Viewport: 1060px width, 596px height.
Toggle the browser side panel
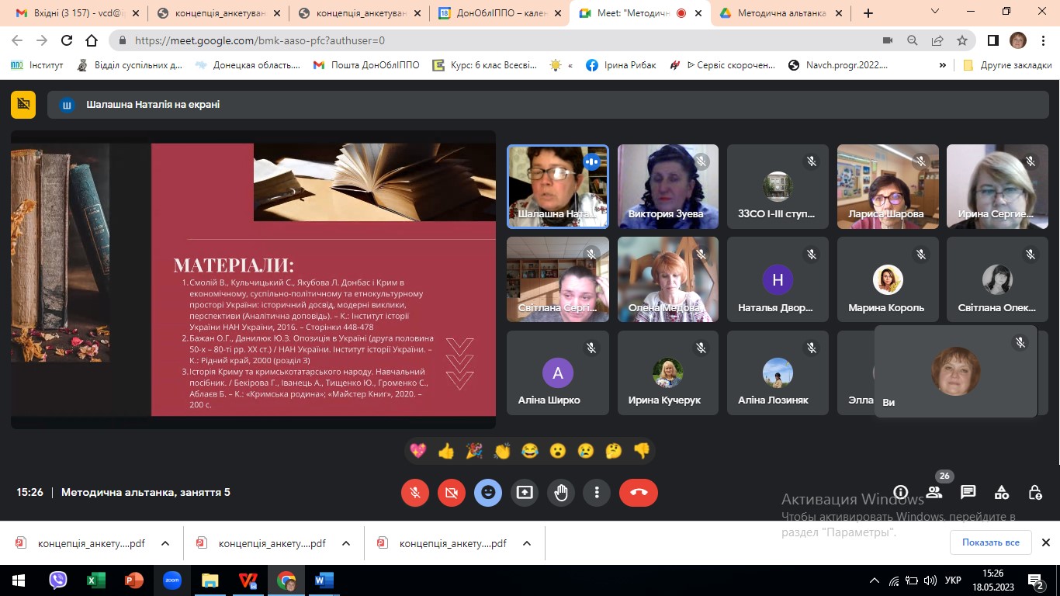(x=992, y=40)
